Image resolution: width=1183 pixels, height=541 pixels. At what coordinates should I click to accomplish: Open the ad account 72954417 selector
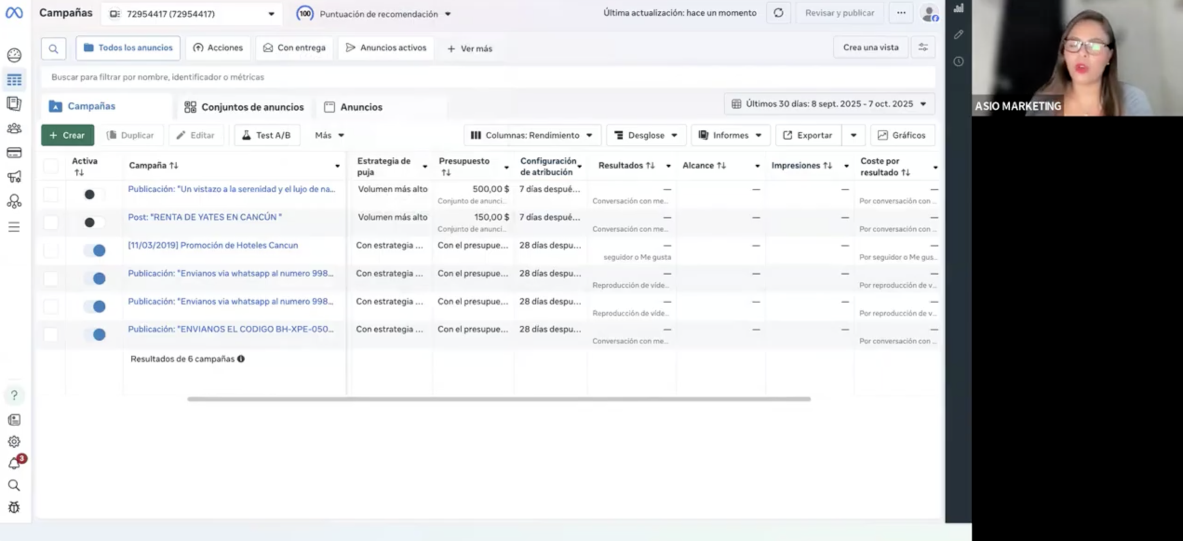coord(191,14)
